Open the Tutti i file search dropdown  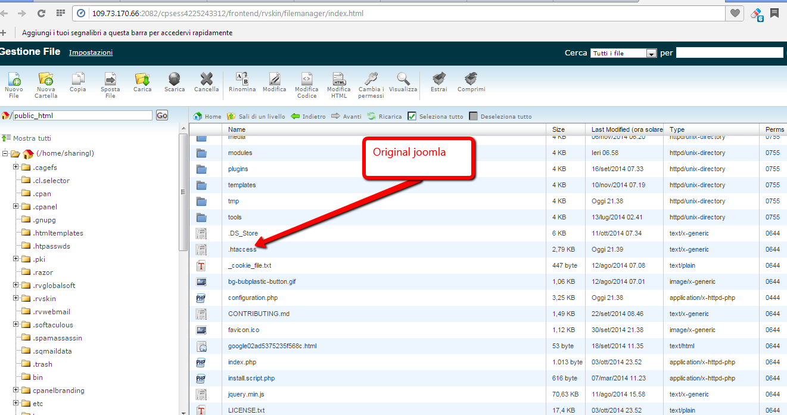(x=623, y=53)
